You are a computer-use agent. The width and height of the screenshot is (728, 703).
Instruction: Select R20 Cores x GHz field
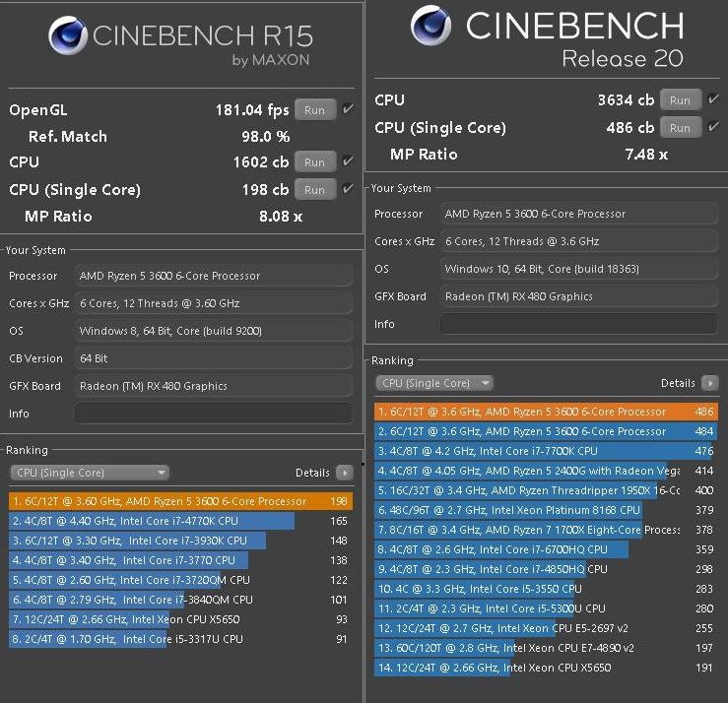pos(578,241)
